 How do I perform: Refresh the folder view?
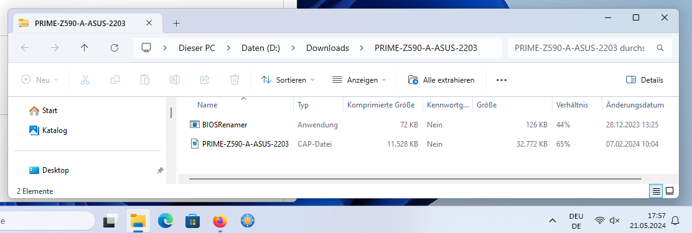pyautogui.click(x=115, y=48)
